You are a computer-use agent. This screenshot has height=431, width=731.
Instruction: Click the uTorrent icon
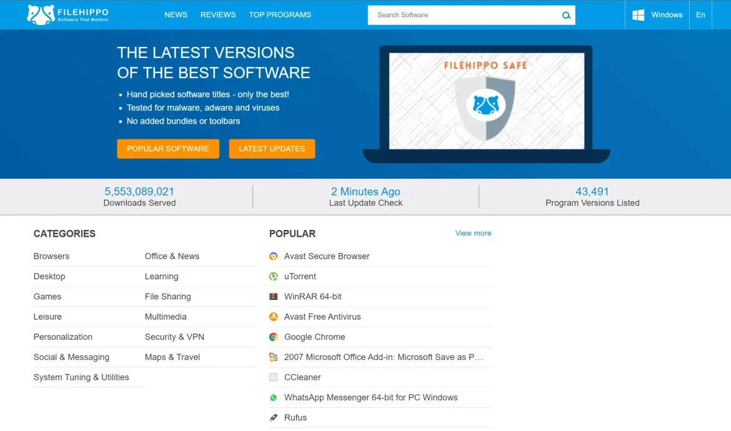(x=273, y=276)
